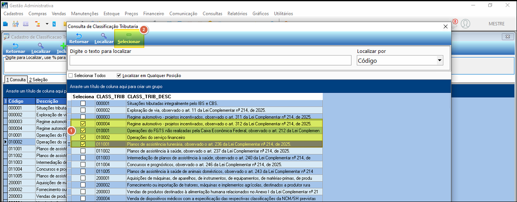Close the Consulta de Classificação Tributaria dialog
The width and height of the screenshot is (517, 202).
click(445, 26)
